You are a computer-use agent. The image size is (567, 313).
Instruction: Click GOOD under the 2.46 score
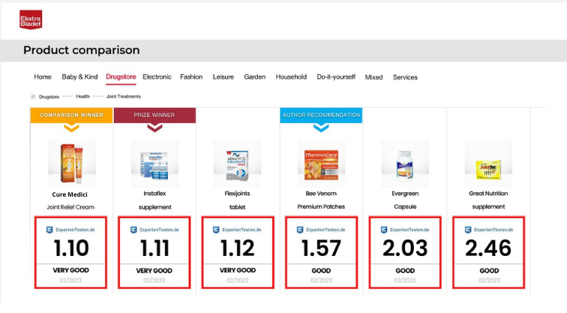(x=489, y=271)
